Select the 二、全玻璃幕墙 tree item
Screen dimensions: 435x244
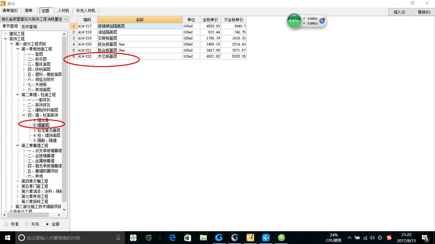pyautogui.click(x=41, y=156)
